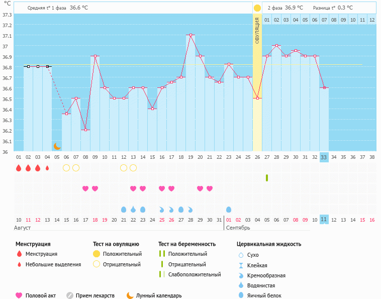Click lowest temperature point on day 08
This screenshot has width=381, height=299.
[x=85, y=130]
